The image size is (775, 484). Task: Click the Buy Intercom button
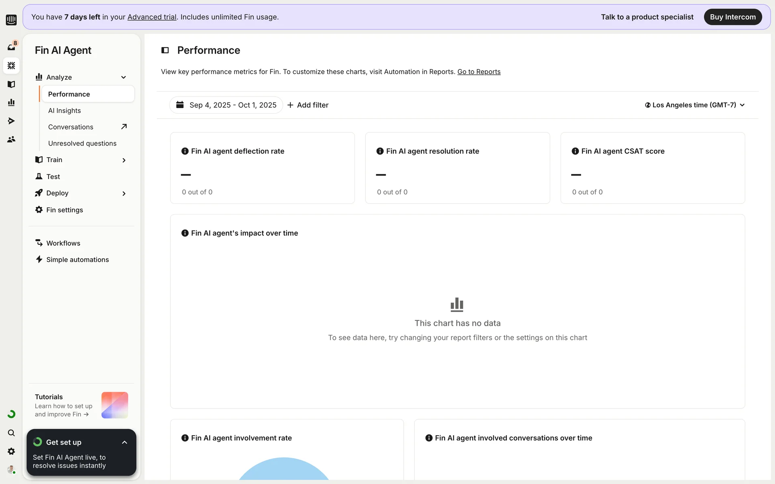733,17
